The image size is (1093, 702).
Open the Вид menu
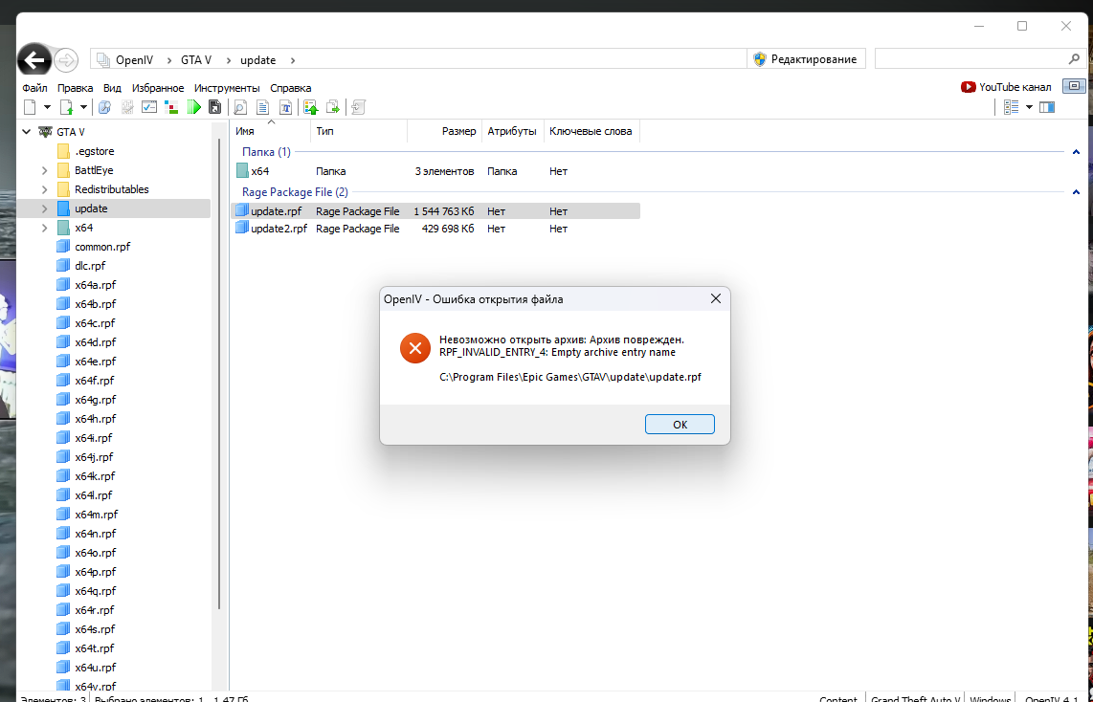coord(112,88)
